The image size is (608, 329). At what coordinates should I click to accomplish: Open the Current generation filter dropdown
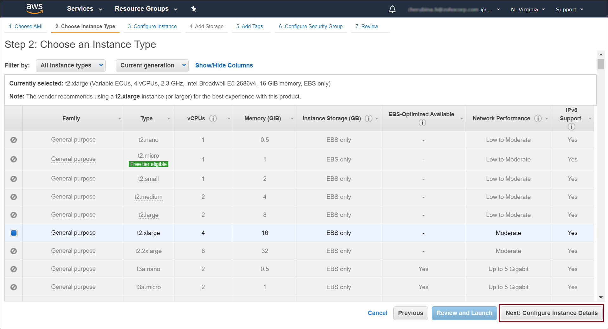pyautogui.click(x=152, y=66)
